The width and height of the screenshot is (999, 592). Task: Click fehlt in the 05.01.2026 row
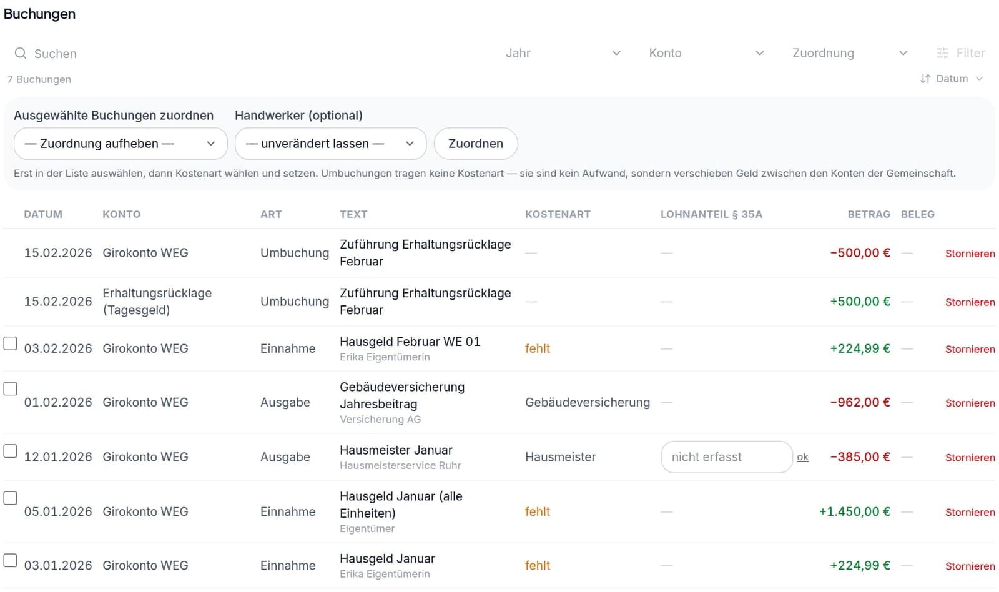537,511
